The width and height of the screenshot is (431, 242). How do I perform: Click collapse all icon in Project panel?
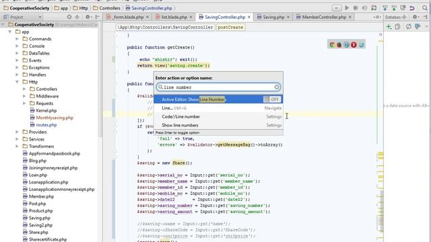(77, 17)
